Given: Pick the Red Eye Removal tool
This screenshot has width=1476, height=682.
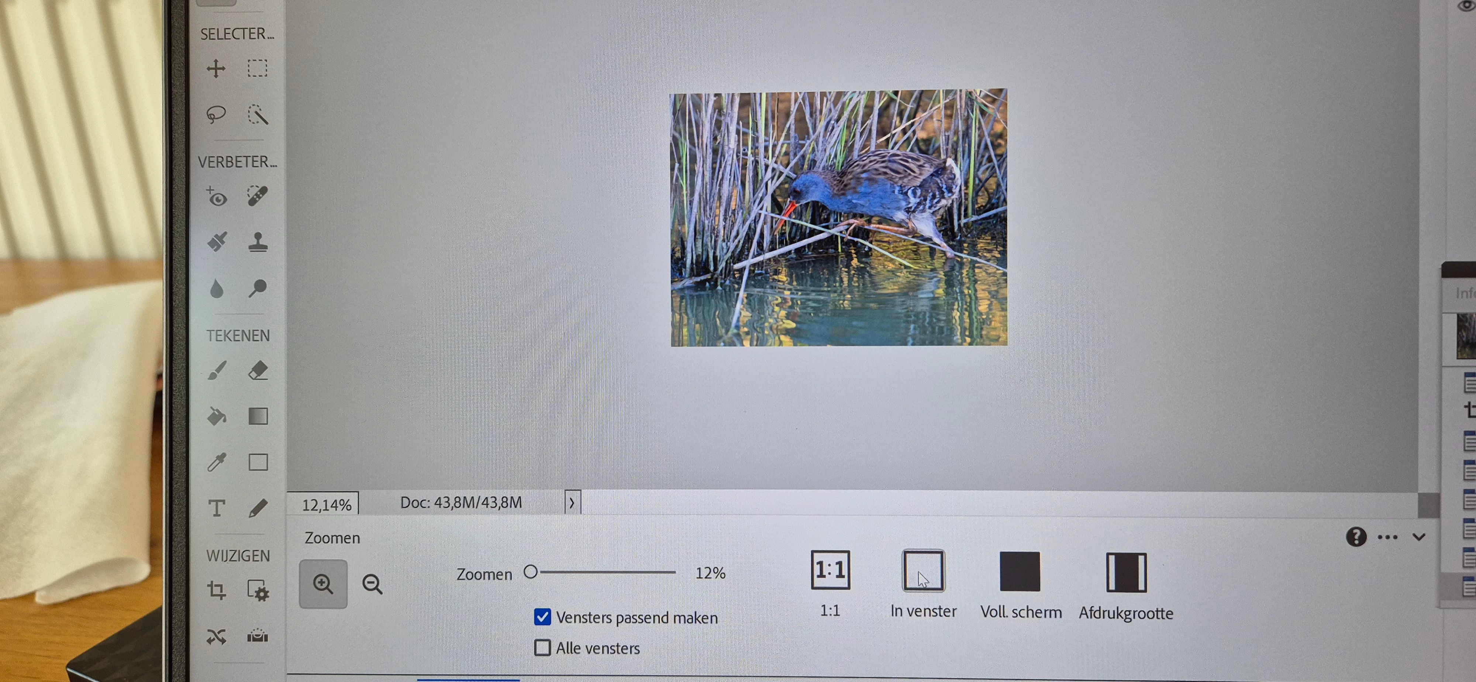Looking at the screenshot, I should [217, 197].
